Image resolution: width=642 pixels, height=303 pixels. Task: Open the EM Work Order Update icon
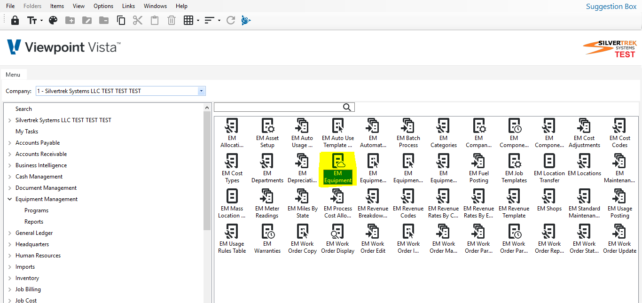[x=620, y=239]
